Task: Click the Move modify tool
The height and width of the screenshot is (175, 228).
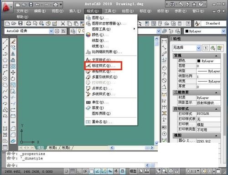Action: point(13,72)
